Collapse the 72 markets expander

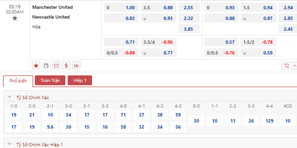point(290,66)
